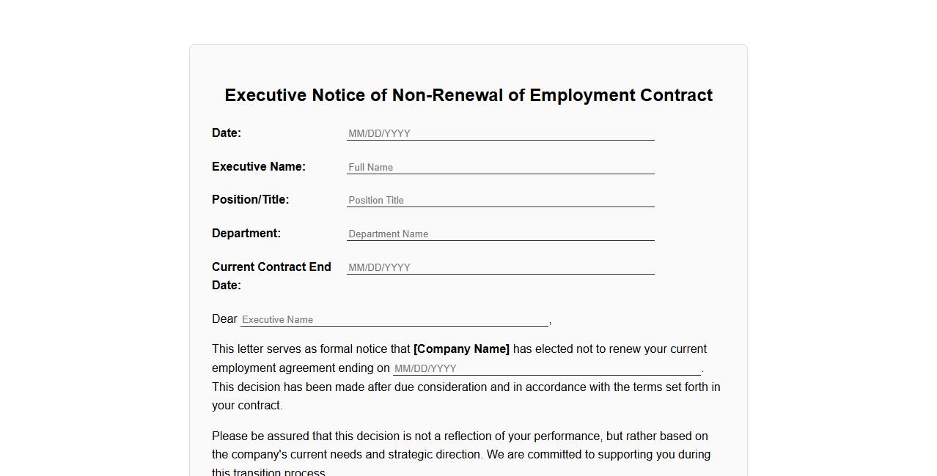Click the Current Contract End Date field
The image size is (937, 476).
501,267
